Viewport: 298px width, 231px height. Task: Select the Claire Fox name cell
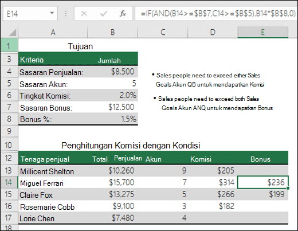[53, 194]
